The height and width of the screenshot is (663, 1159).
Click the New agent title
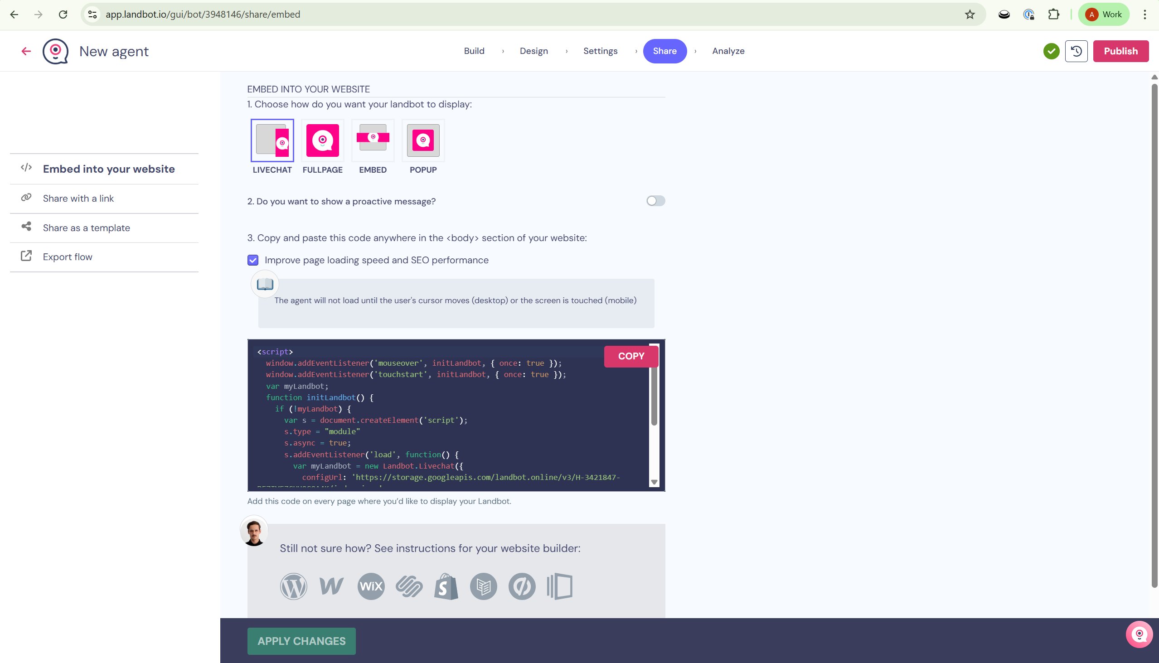pos(114,51)
